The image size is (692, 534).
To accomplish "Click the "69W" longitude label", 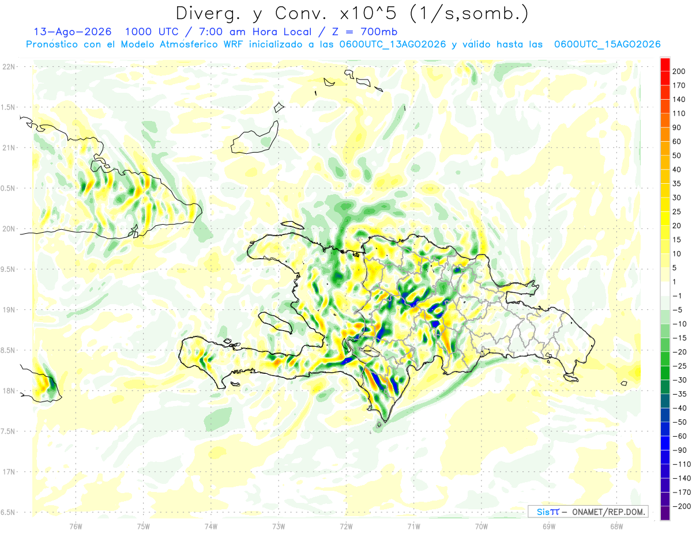I will (548, 526).
